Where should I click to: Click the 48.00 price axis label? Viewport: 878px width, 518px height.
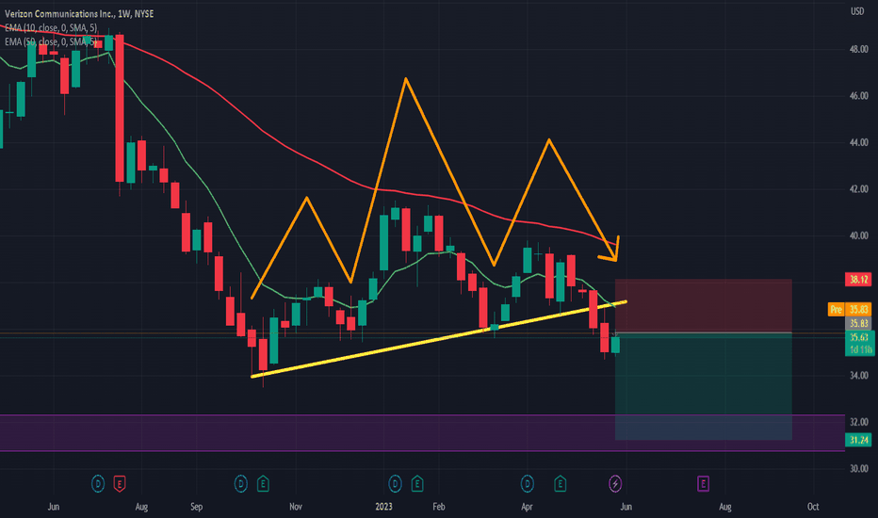858,49
